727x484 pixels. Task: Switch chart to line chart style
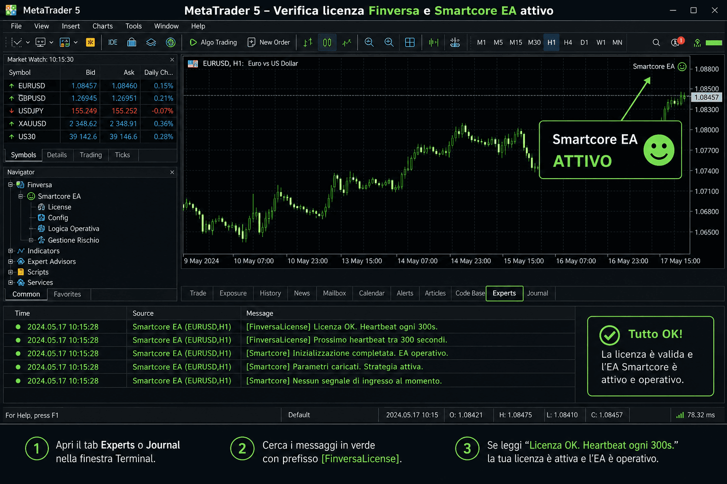click(x=347, y=43)
